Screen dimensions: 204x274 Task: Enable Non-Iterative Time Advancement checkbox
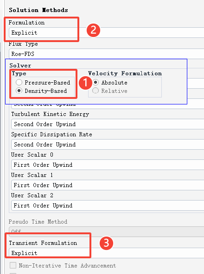tap(13, 265)
